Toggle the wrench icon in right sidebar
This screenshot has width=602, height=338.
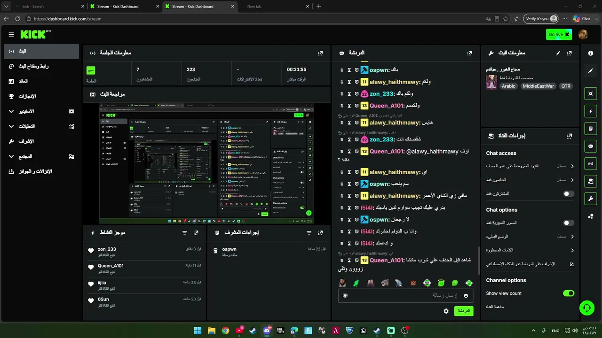point(591,199)
